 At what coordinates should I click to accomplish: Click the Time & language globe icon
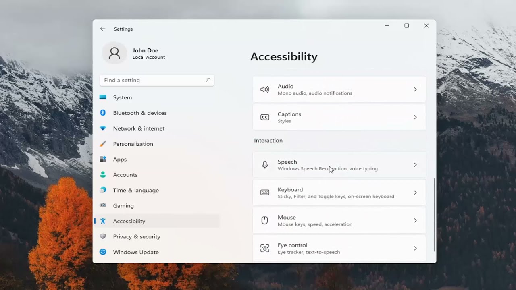pos(103,190)
